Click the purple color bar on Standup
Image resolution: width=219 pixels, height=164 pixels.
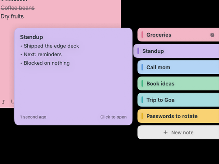pos(138,51)
